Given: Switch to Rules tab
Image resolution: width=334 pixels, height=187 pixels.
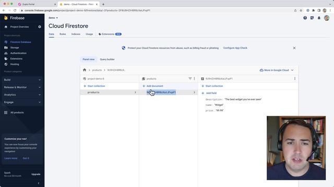Looking at the screenshot, I should coord(63,34).
